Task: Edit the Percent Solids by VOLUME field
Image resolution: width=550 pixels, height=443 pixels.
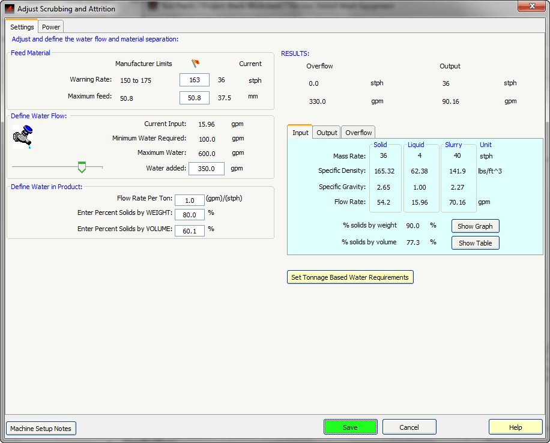Action: (x=190, y=230)
